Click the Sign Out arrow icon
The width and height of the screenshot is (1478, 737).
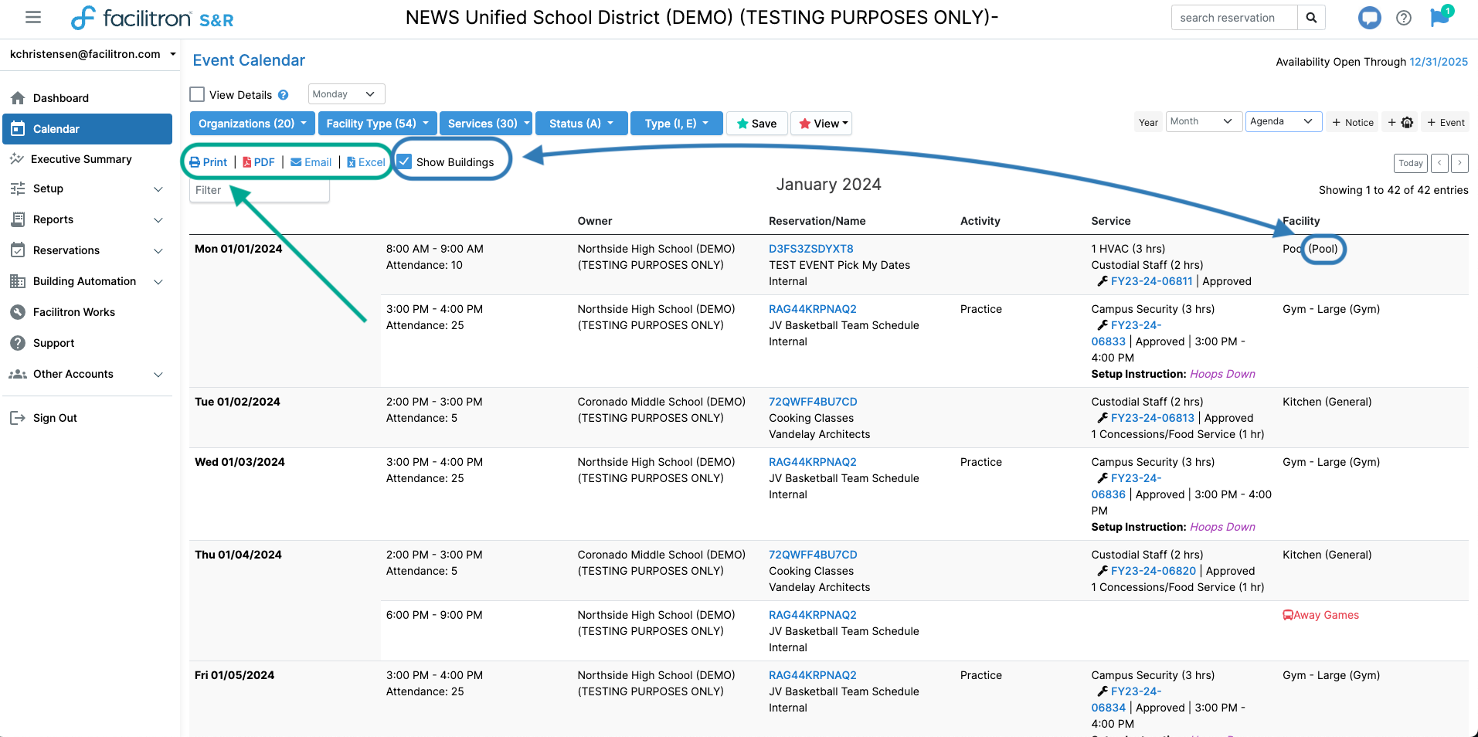coord(18,418)
